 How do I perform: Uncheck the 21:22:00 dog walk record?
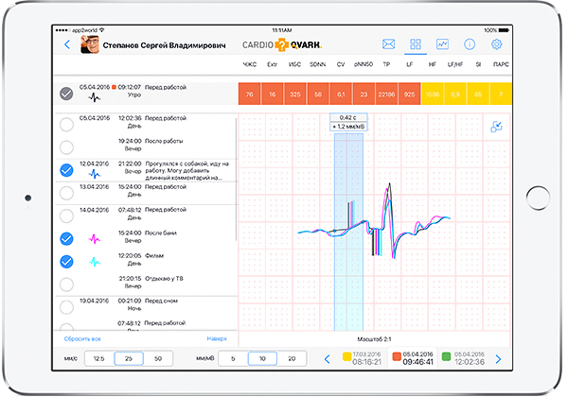point(66,170)
